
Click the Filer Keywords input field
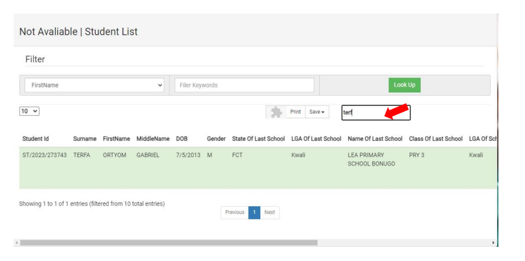244,85
